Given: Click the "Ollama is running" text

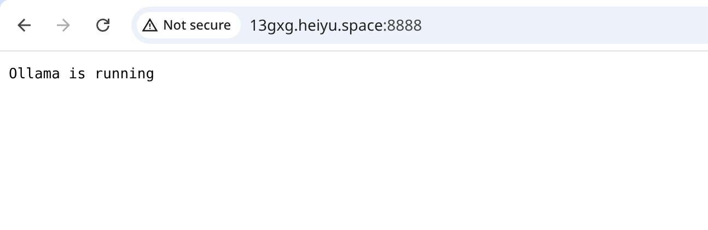Looking at the screenshot, I should pyautogui.click(x=82, y=73).
